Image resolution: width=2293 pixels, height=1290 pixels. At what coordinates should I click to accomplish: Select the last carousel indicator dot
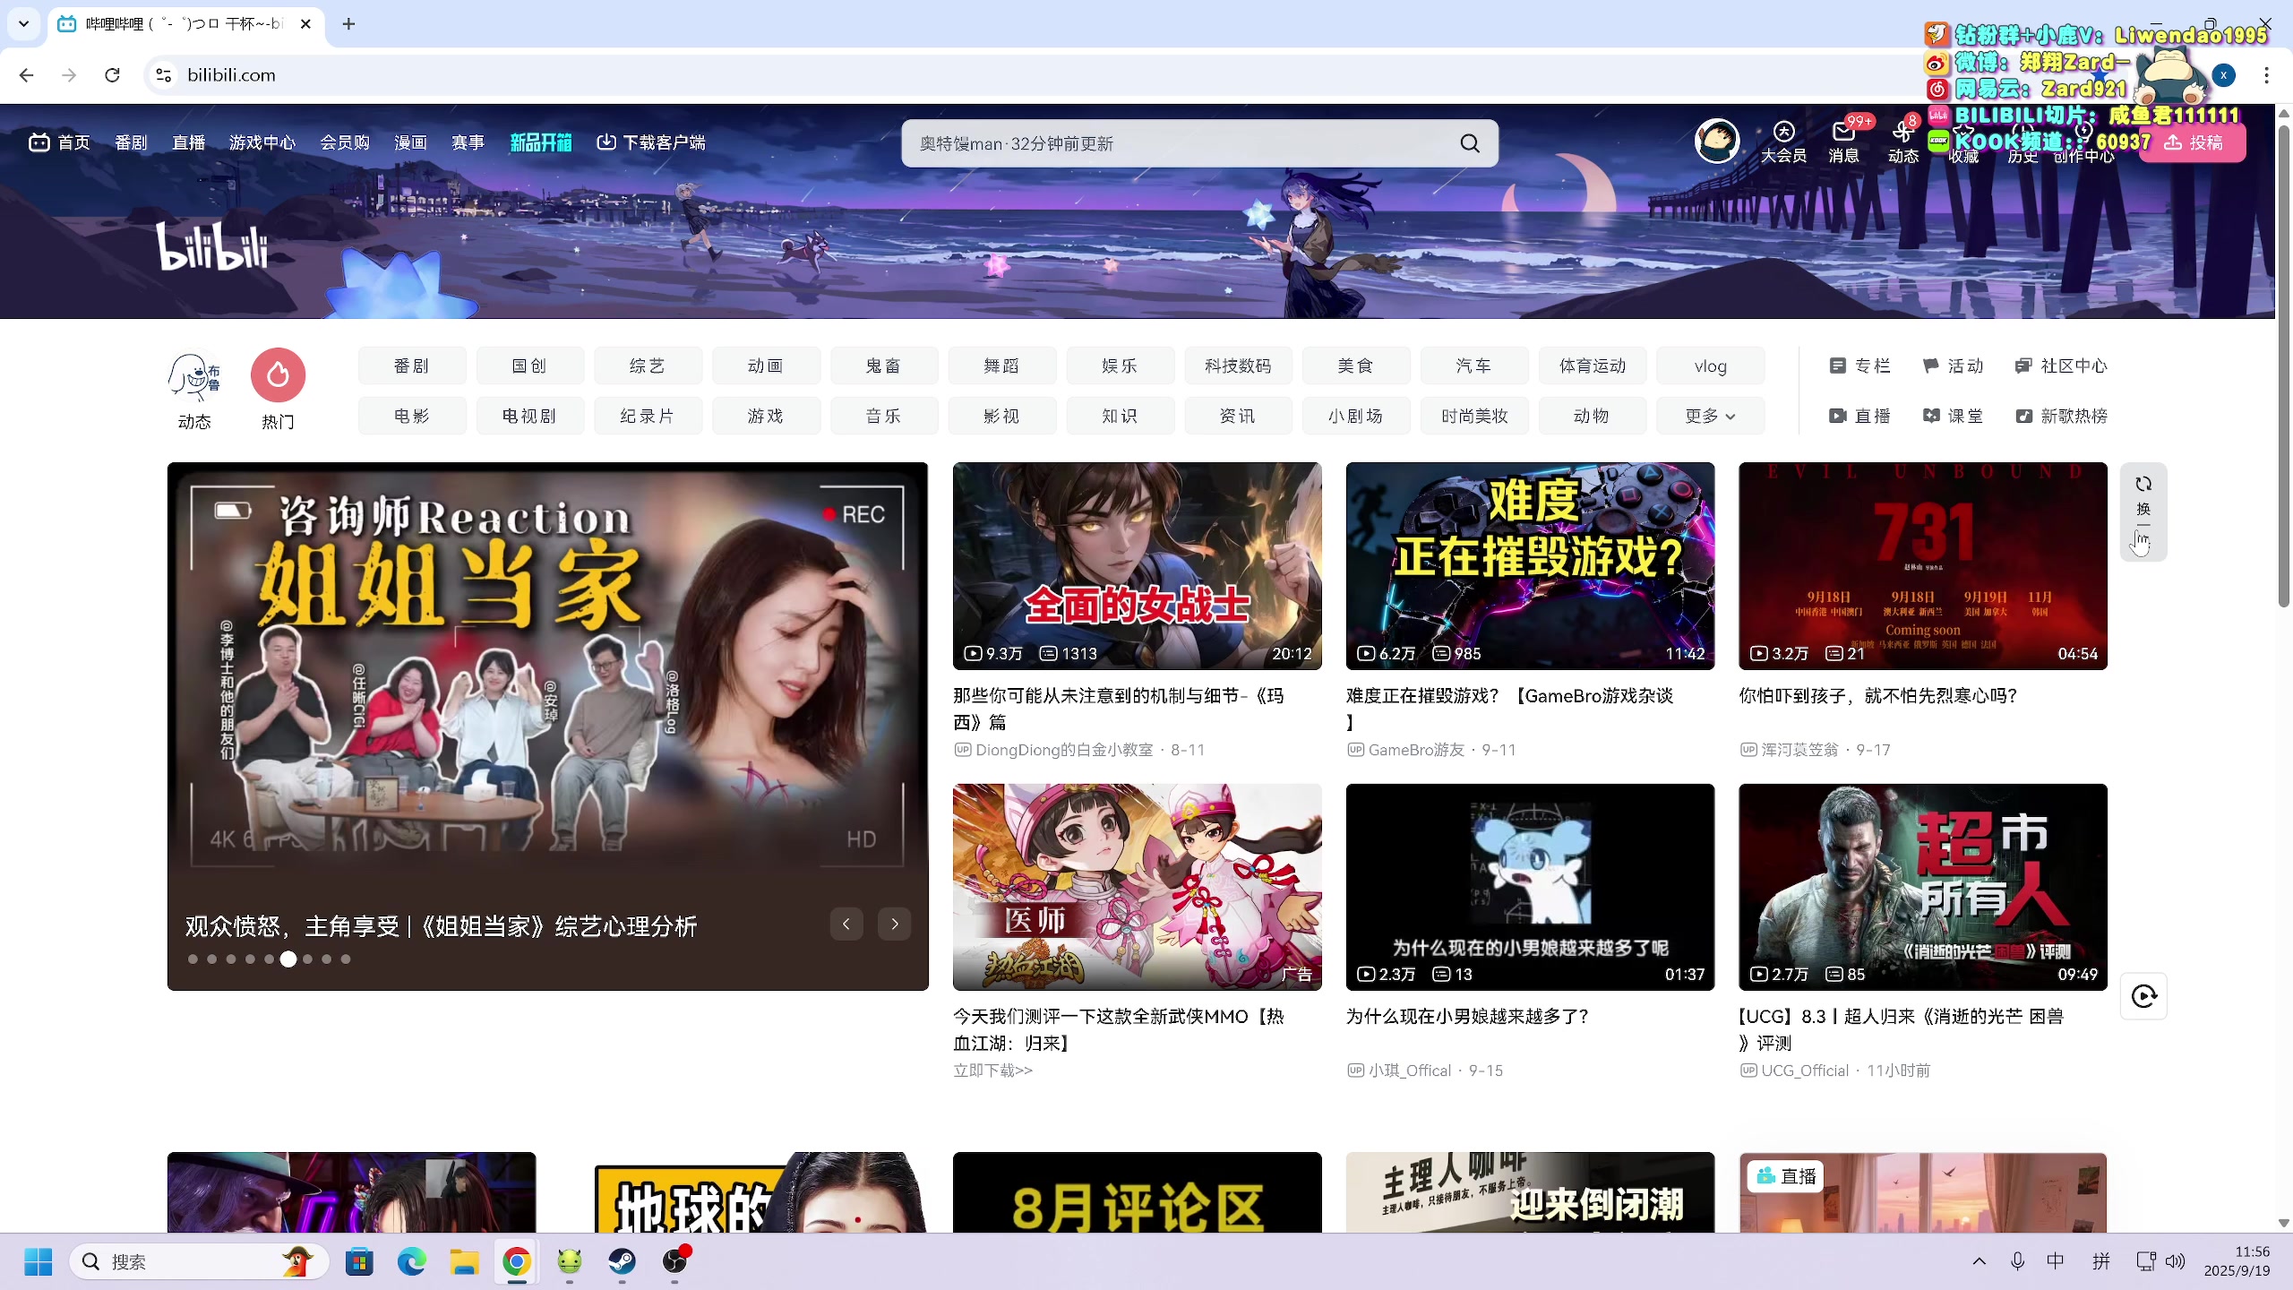pyautogui.click(x=346, y=959)
